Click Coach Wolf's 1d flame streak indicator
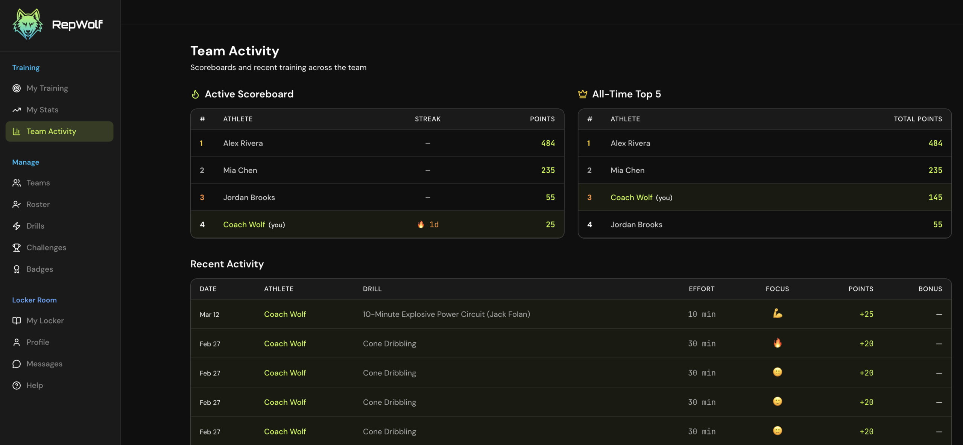The height and width of the screenshot is (445, 963). tap(428, 225)
